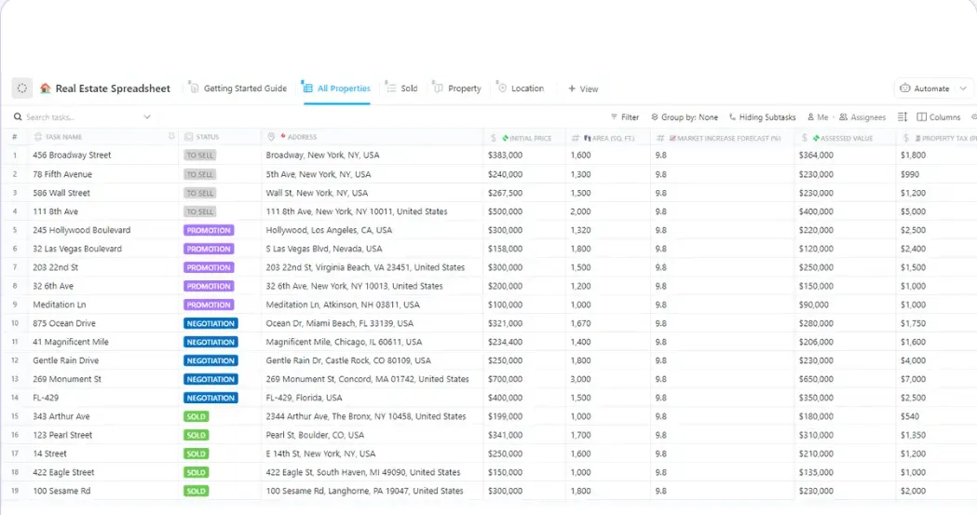This screenshot has width=977, height=515.
Task: Click the status icon in Status header
Action: pos(189,136)
